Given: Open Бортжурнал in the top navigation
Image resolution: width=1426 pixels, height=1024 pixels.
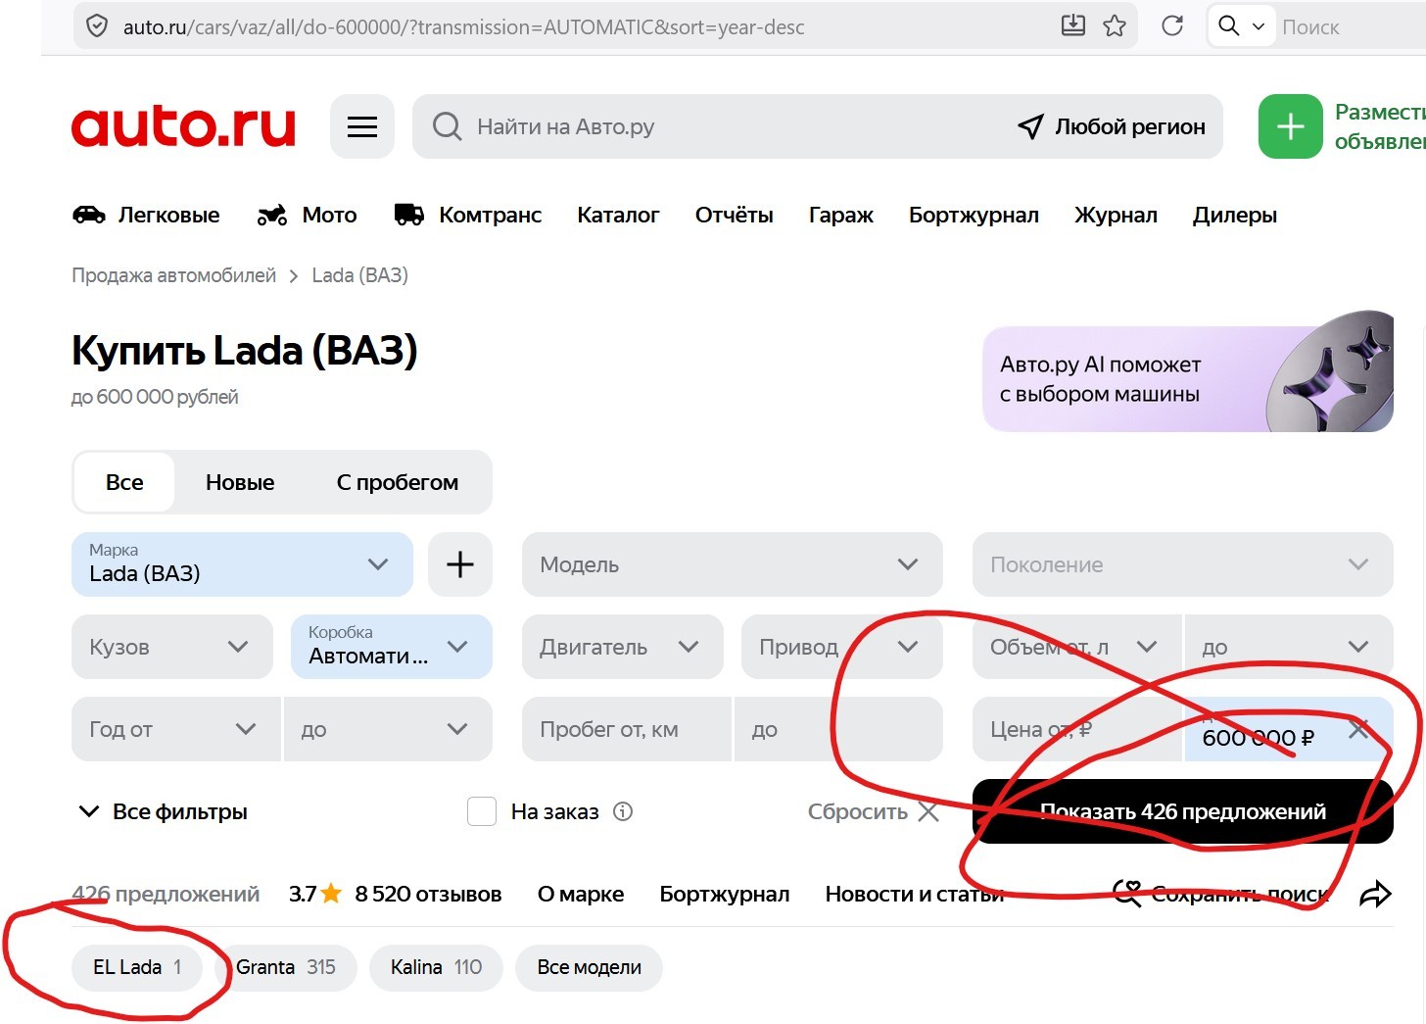Looking at the screenshot, I should coord(974,215).
